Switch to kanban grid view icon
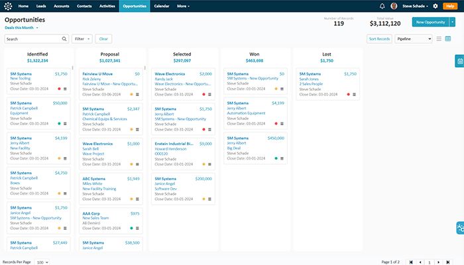The height and width of the screenshot is (265, 464). (448, 39)
